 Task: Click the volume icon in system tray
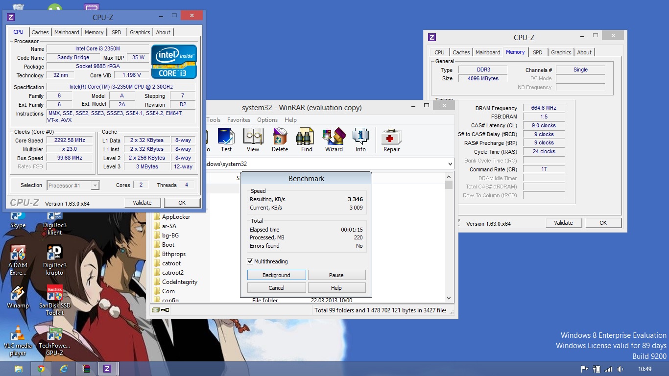tap(620, 369)
